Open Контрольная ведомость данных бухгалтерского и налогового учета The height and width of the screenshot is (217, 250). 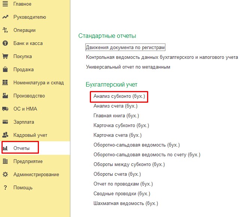162,57
